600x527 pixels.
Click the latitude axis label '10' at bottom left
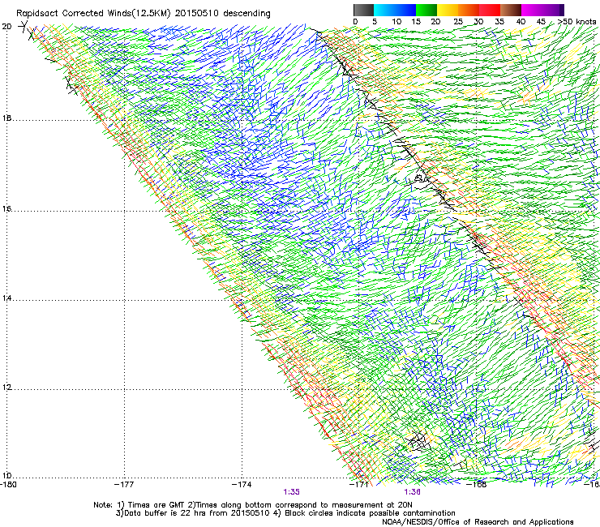pyautogui.click(x=6, y=475)
